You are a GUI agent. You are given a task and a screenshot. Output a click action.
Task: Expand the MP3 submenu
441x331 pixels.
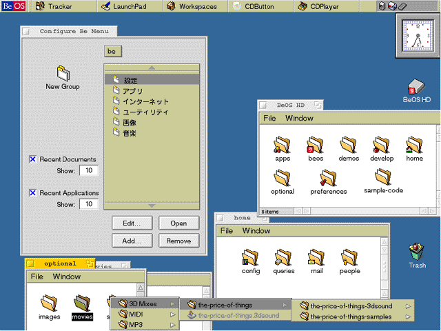(145, 325)
